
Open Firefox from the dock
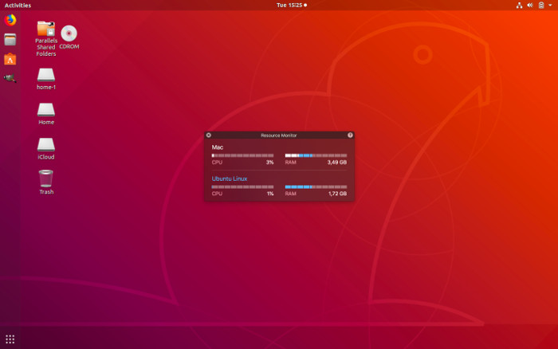pyautogui.click(x=10, y=20)
